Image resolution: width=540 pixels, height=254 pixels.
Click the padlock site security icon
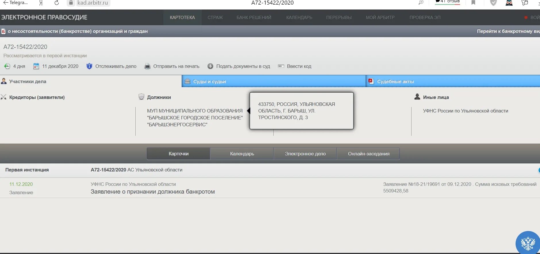71,3
